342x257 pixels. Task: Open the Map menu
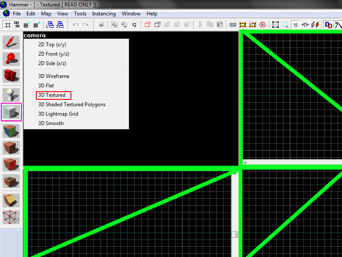pos(46,14)
